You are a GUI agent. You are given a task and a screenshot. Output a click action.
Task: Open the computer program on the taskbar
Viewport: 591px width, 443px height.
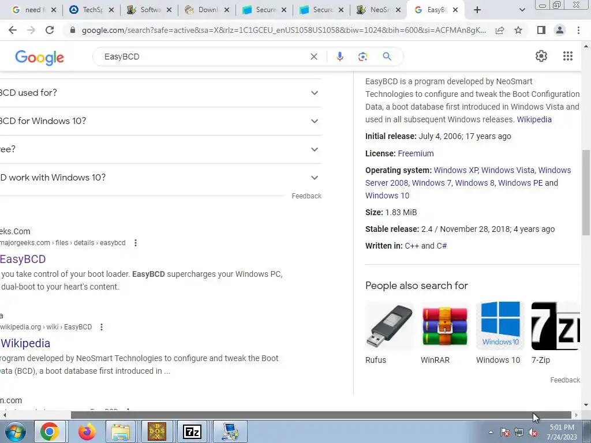pyautogui.click(x=230, y=431)
